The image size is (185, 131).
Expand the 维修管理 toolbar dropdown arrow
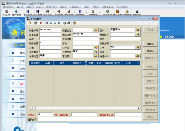pyautogui.click(x=99, y=13)
